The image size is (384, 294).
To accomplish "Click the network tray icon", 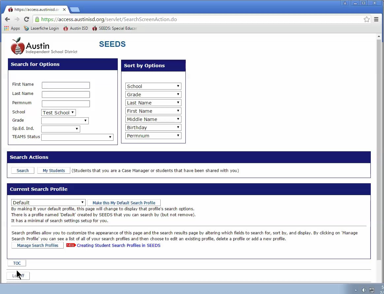I will click(371, 290).
